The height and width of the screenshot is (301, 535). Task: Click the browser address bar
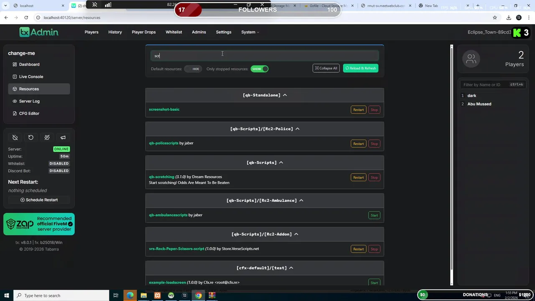(263, 18)
